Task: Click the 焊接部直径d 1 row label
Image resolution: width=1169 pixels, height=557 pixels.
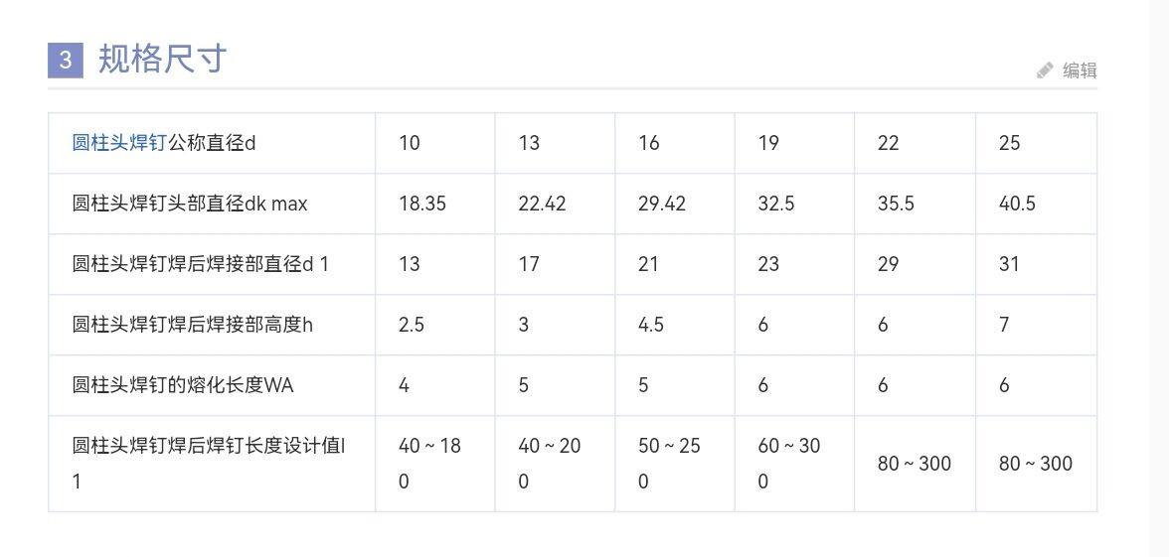Action: click(200, 264)
